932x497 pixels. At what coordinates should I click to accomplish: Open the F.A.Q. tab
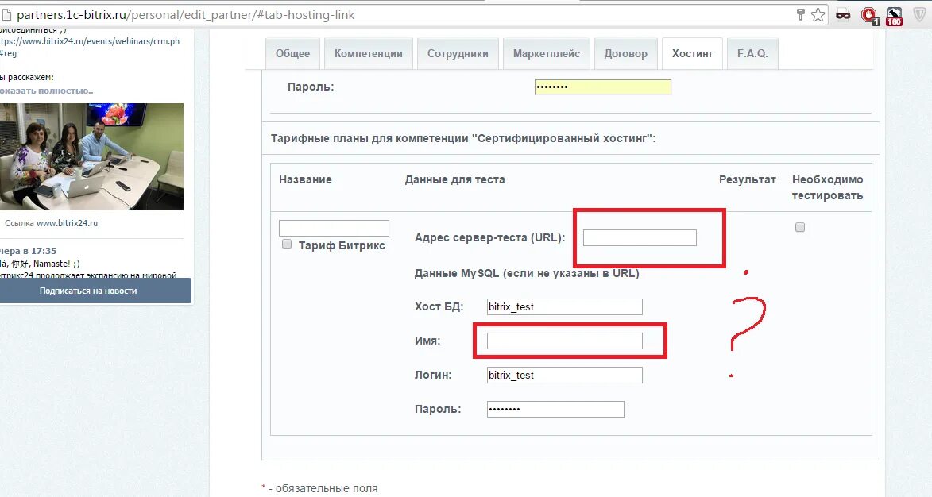pos(752,53)
